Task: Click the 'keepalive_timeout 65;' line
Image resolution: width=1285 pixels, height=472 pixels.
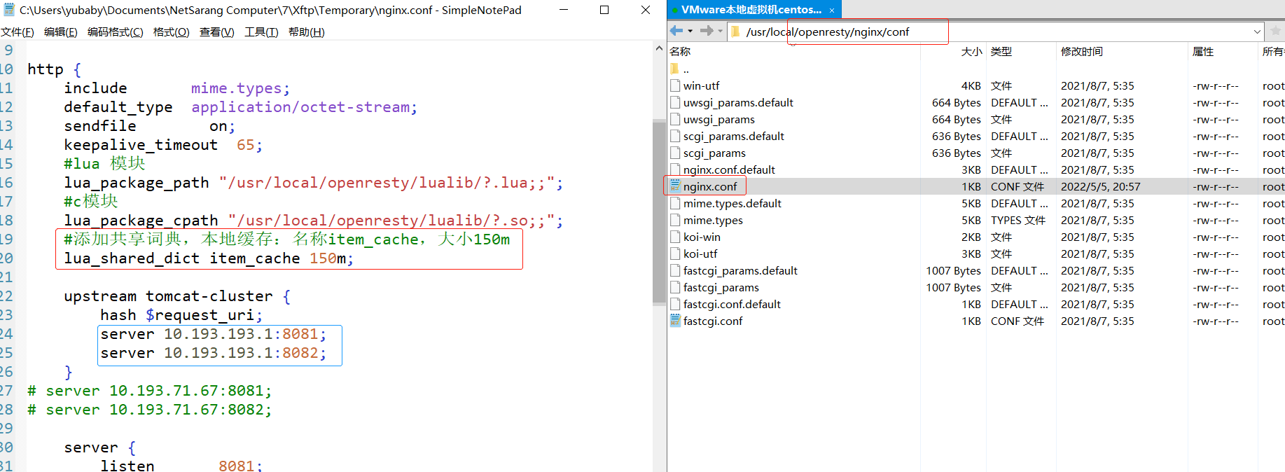Action: click(163, 145)
